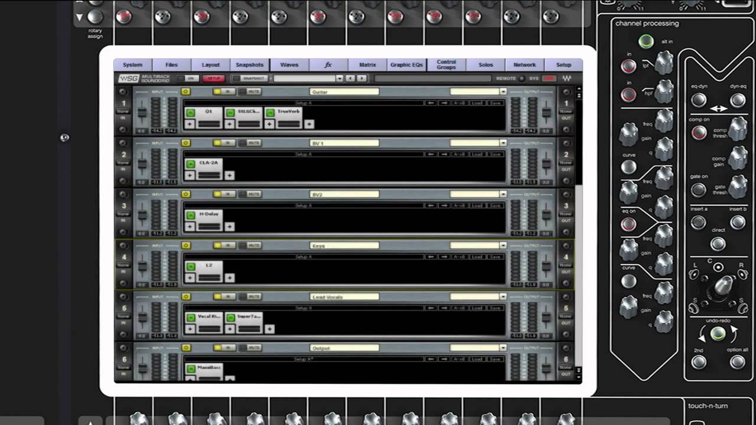Toggle the alt in green button
The image size is (756, 425).
646,41
